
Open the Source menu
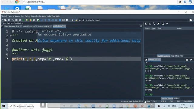pyautogui.click(x=17, y=16)
